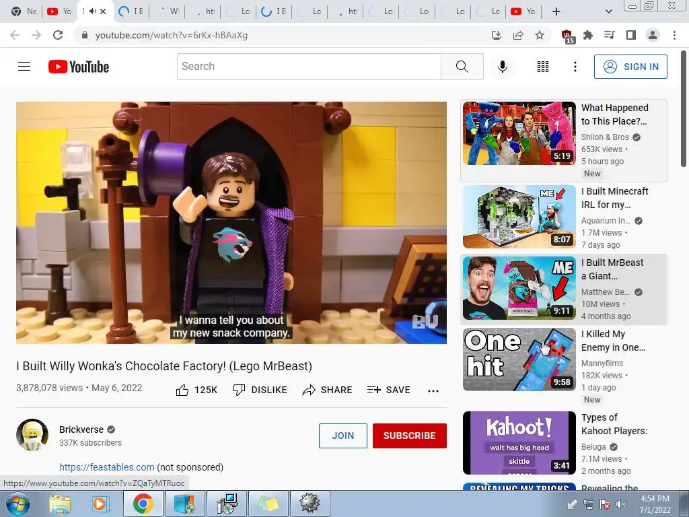Click the SIGN IN button
The height and width of the screenshot is (517, 689).
630,67
